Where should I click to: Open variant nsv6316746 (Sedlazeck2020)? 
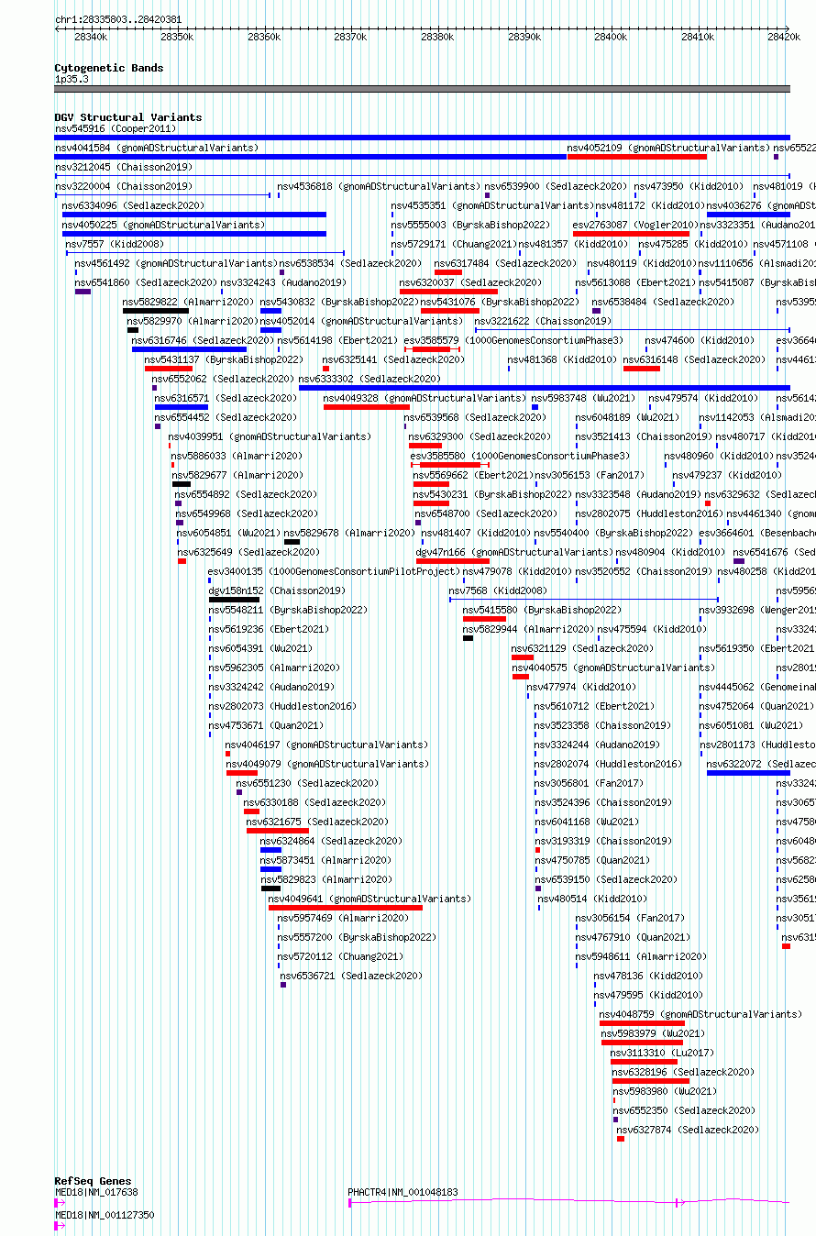(203, 340)
